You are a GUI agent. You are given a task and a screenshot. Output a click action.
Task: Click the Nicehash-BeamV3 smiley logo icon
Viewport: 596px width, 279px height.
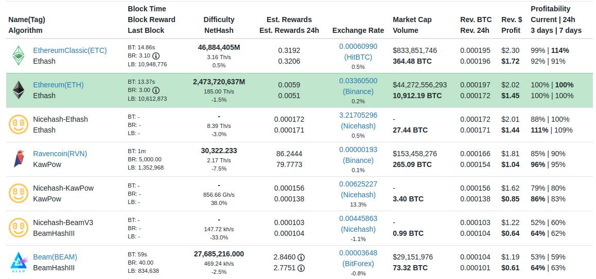[19, 228]
